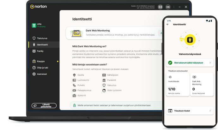Screen dimensions: 218x130
Task: Go to Kauppa in the sidebar
Action: point(41,61)
